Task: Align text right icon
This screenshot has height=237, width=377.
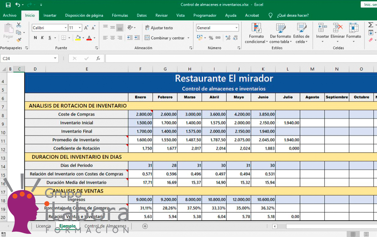Action: (120, 38)
